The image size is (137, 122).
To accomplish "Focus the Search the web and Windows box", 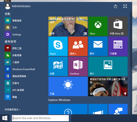I will coord(40,118).
